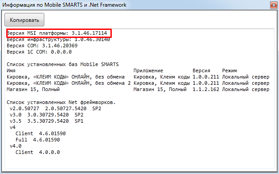The height and width of the screenshot is (174, 279).
Task: Click the 'v4.0' framework line
Action: [16, 146]
